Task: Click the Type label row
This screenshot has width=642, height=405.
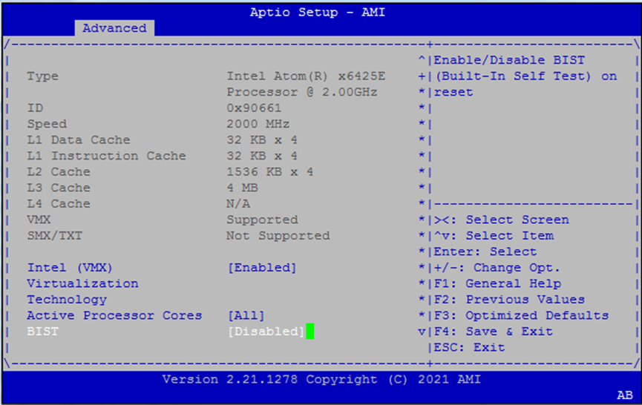Action: (43, 76)
